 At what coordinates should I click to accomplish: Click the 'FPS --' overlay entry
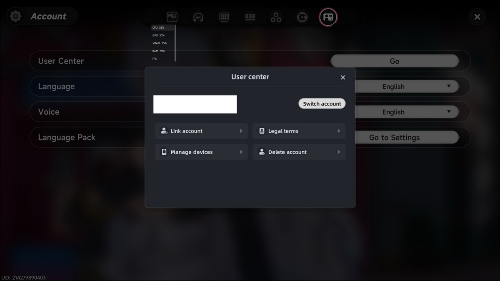click(x=157, y=59)
